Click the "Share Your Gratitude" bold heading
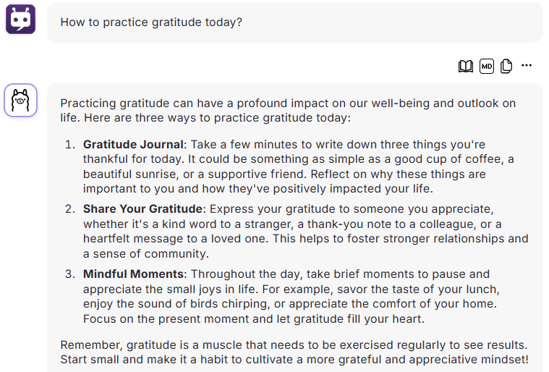 pos(142,208)
